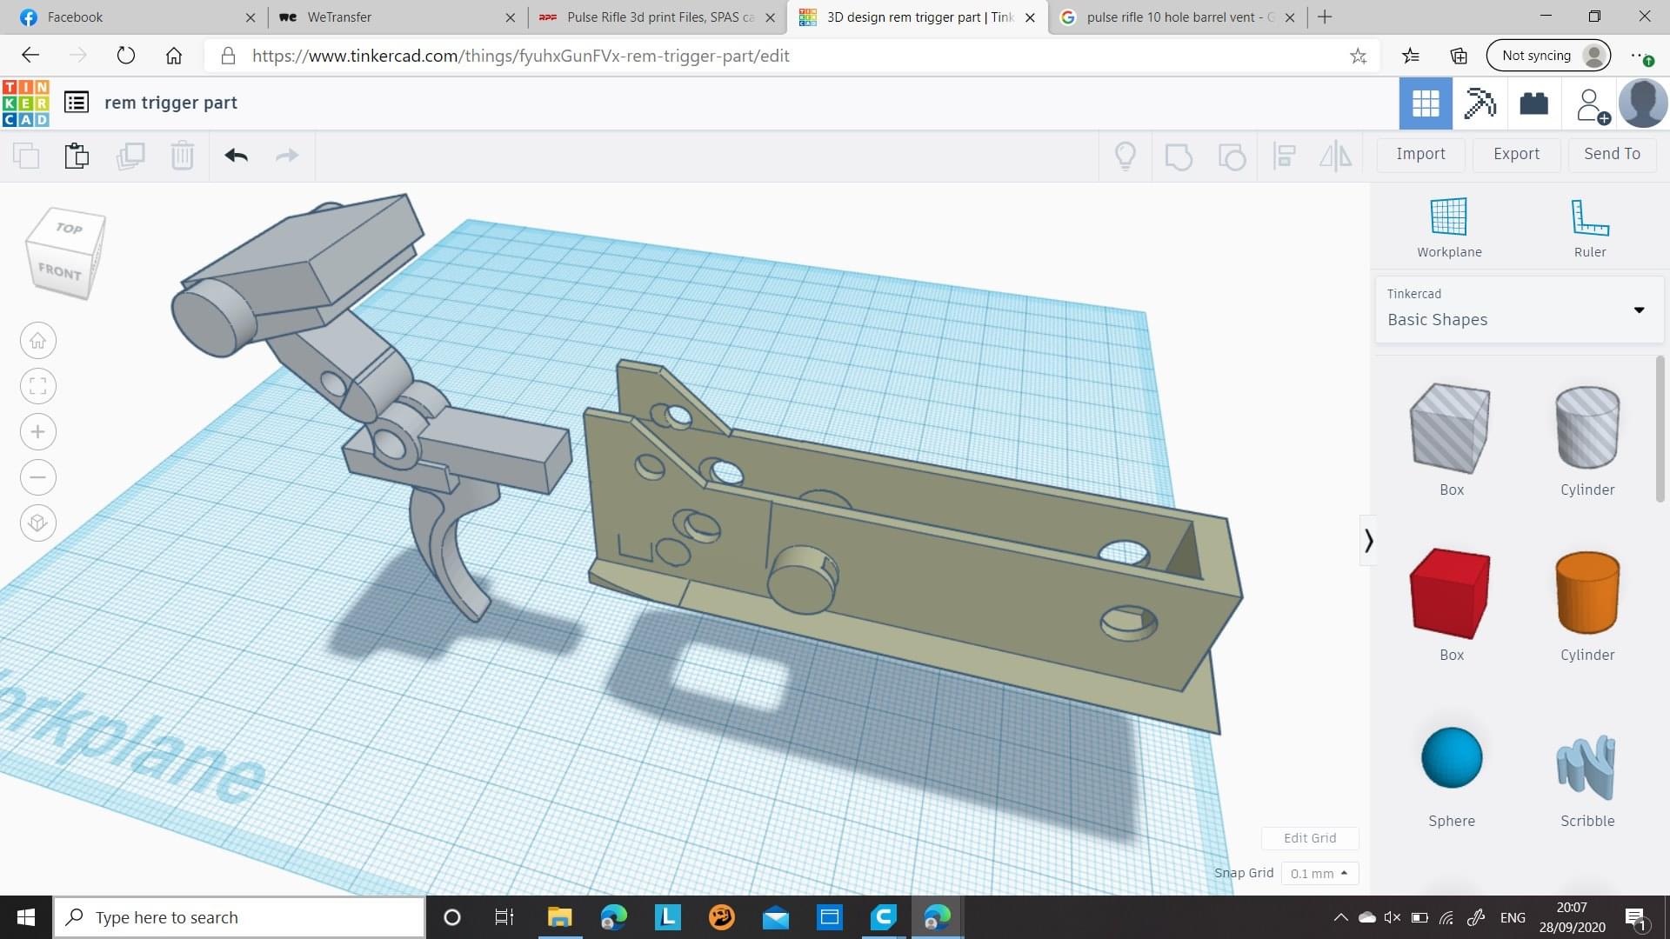
Task: Switch to the Facebook tab
Action: (133, 17)
